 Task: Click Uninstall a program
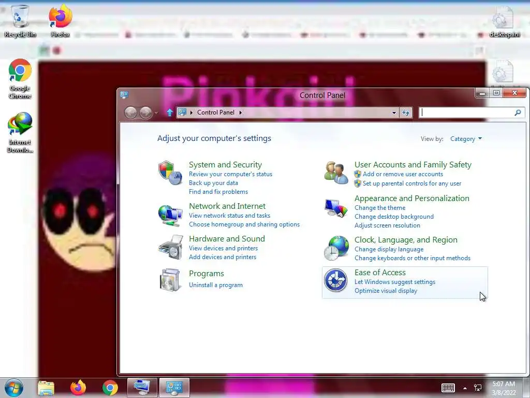(216, 285)
